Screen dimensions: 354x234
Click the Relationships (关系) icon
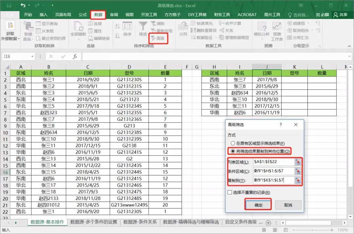click(x=222, y=30)
